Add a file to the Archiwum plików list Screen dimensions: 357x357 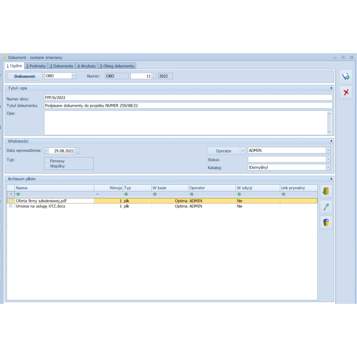coord(326,191)
